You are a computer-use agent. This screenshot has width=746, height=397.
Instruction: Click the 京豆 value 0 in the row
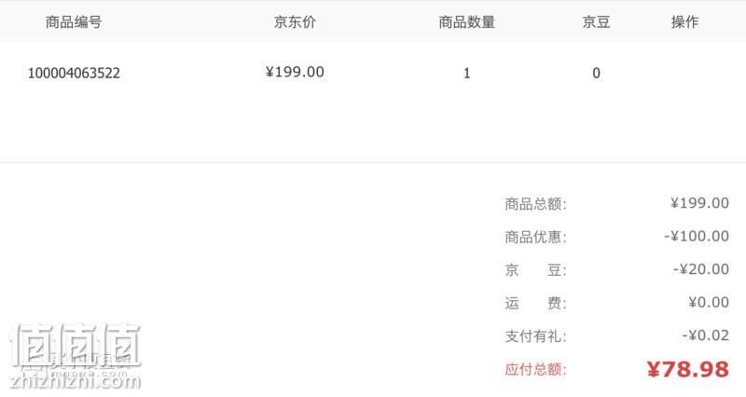click(596, 74)
